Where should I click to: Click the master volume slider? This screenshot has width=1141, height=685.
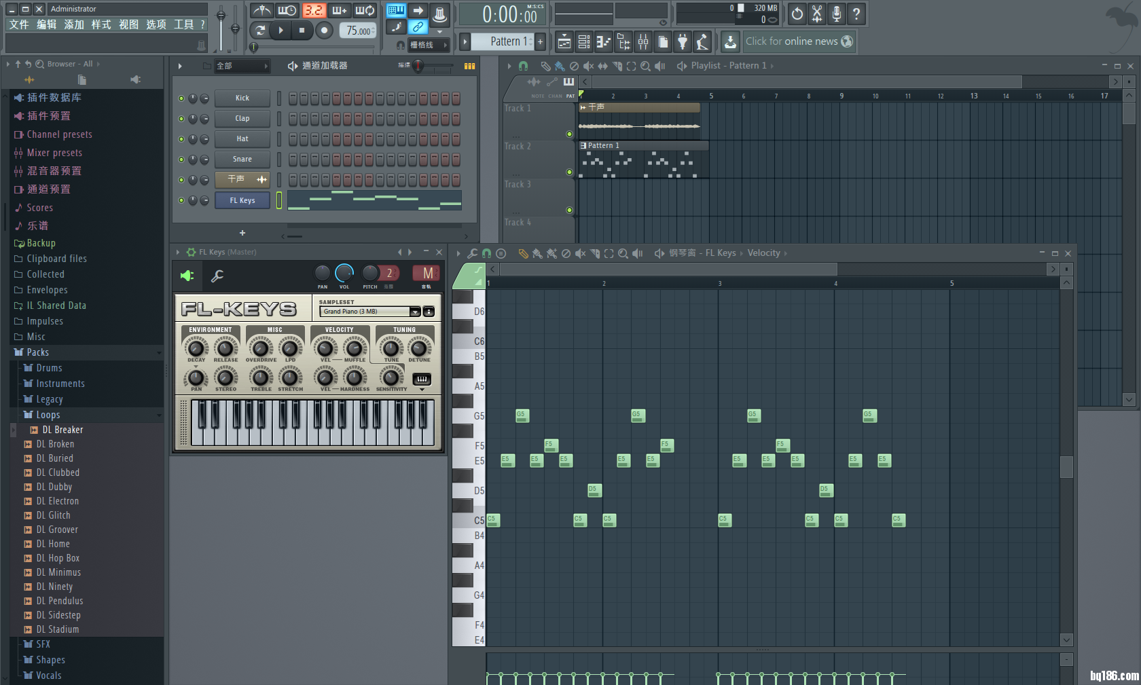coord(221,27)
